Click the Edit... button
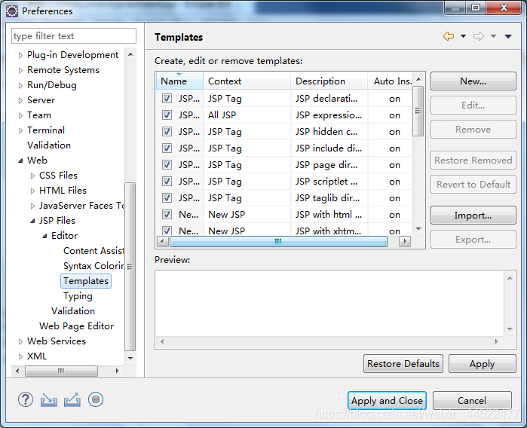 pyautogui.click(x=473, y=105)
